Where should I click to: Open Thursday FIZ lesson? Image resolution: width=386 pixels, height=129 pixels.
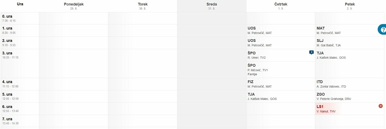[x=280, y=84]
